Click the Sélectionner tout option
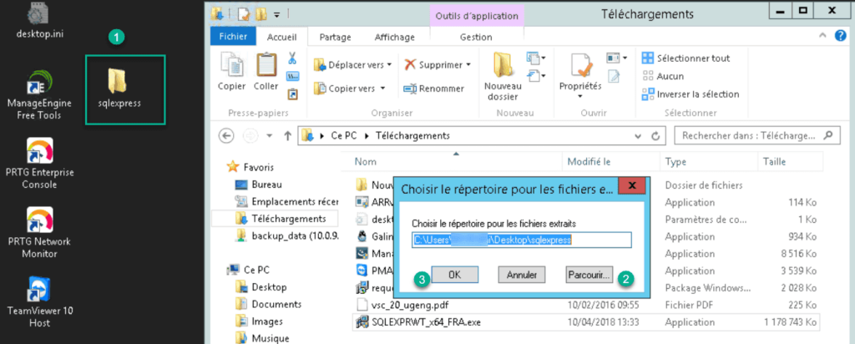The image size is (855, 344). point(686,58)
